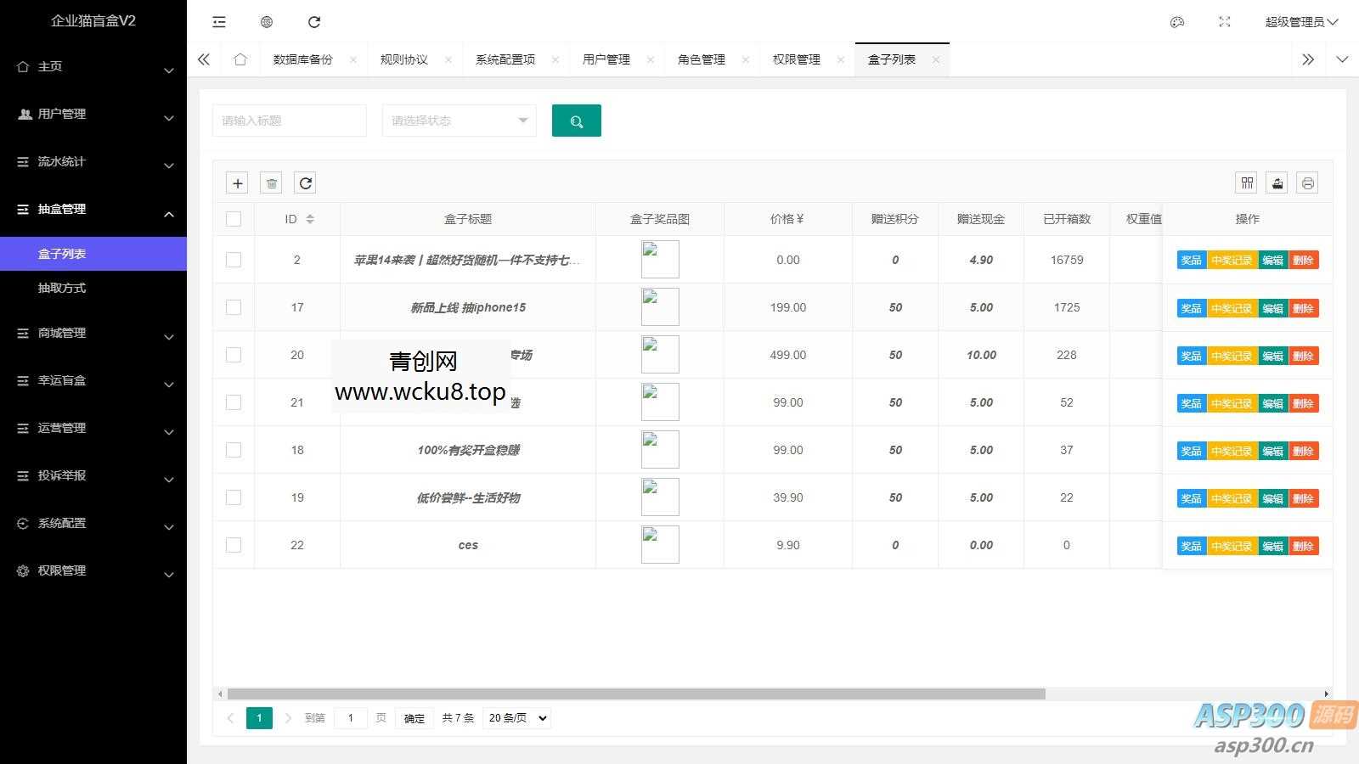Open column filter settings icon above the table

coord(1246,183)
